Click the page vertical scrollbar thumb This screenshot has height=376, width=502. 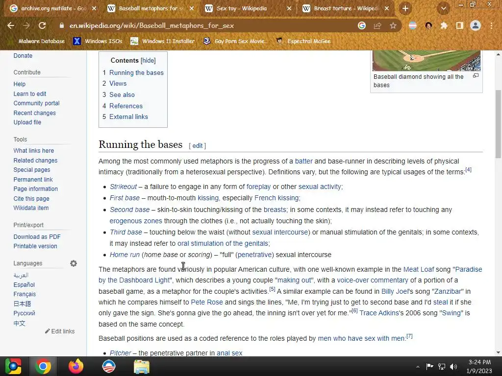(499, 124)
